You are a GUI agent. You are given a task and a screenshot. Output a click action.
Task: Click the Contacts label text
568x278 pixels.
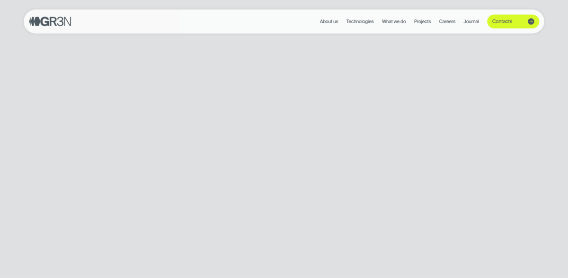point(502,21)
